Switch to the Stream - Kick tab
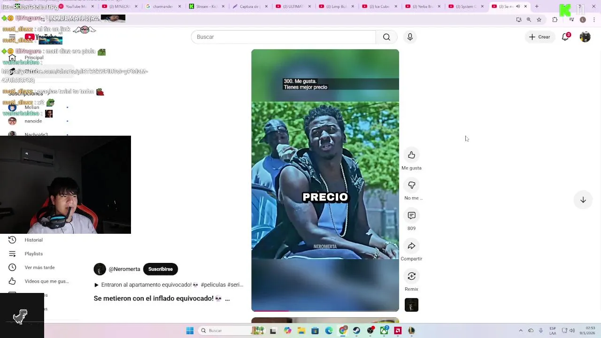Viewport: 601px width, 338px height. (206, 7)
